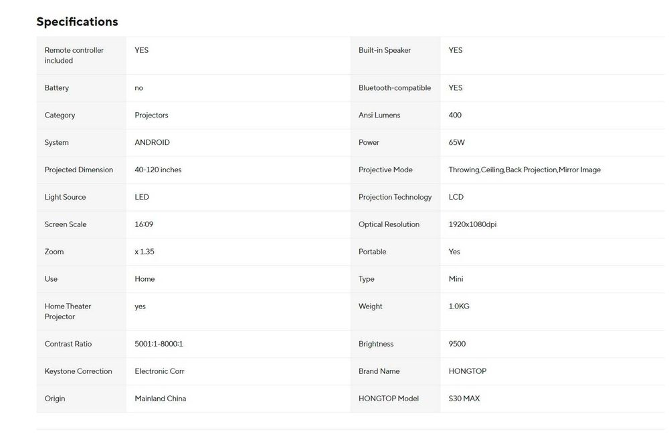The height and width of the screenshot is (438, 669).
Task: Select the HONGTOP brand name value
Action: point(468,372)
